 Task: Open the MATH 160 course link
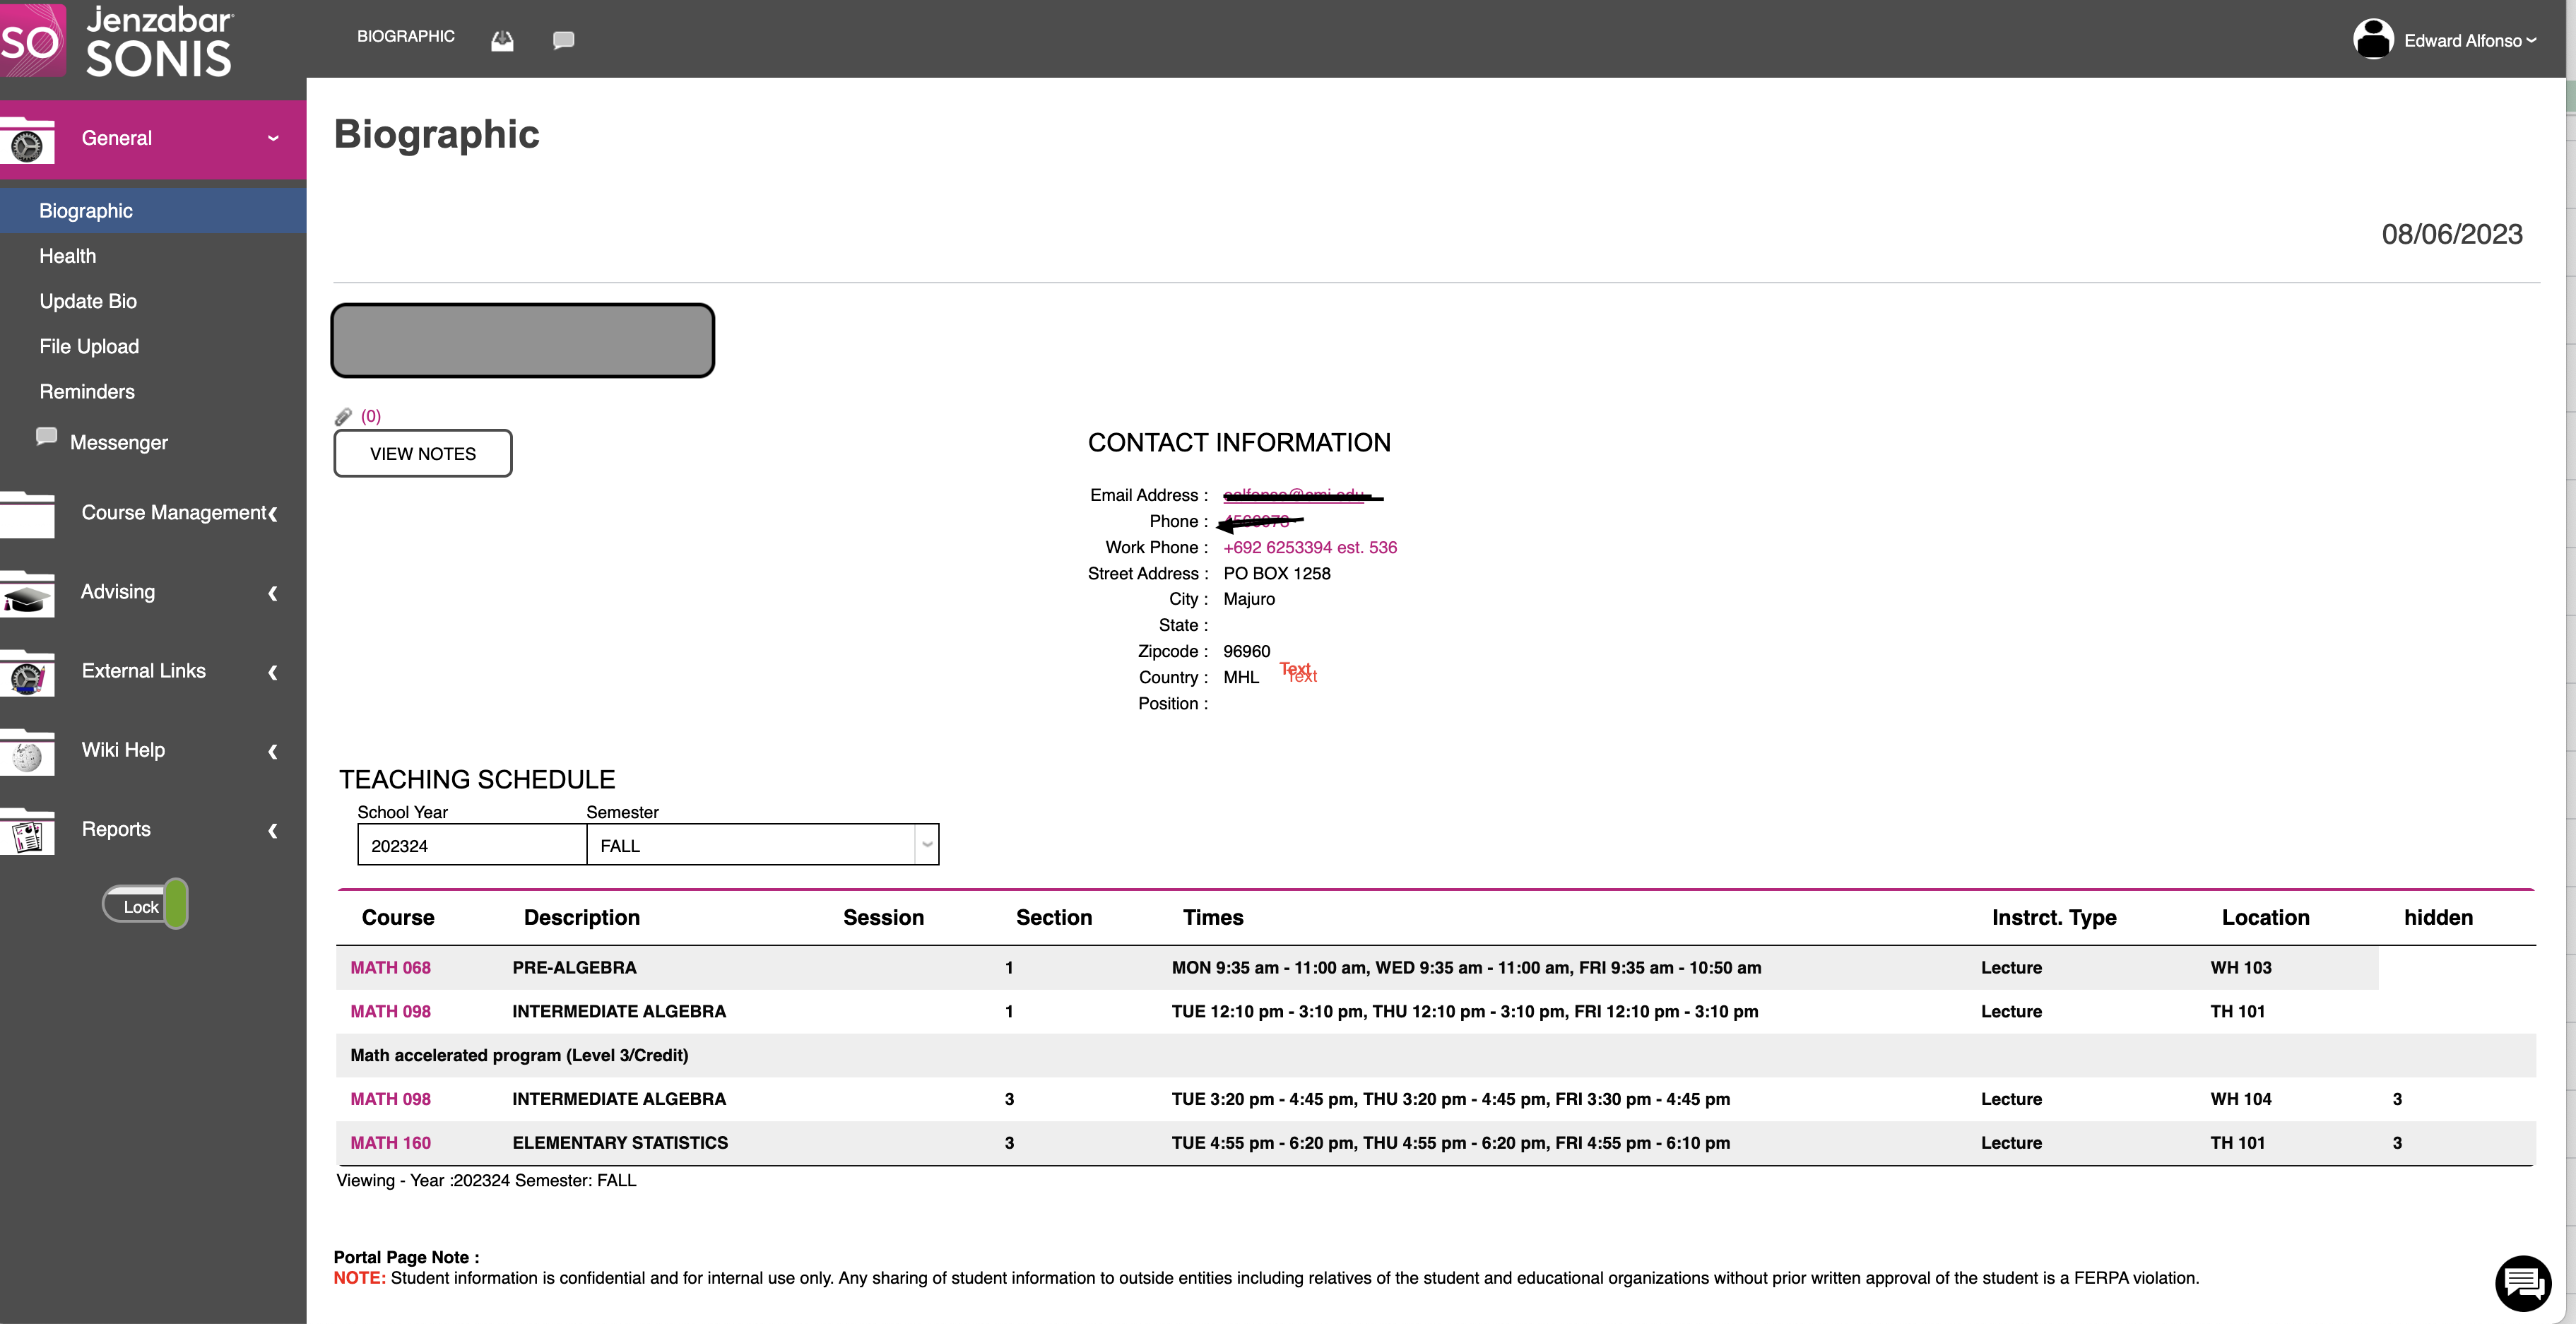click(390, 1142)
